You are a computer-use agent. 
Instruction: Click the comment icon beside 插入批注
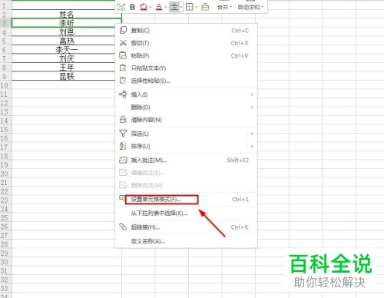[x=123, y=160]
